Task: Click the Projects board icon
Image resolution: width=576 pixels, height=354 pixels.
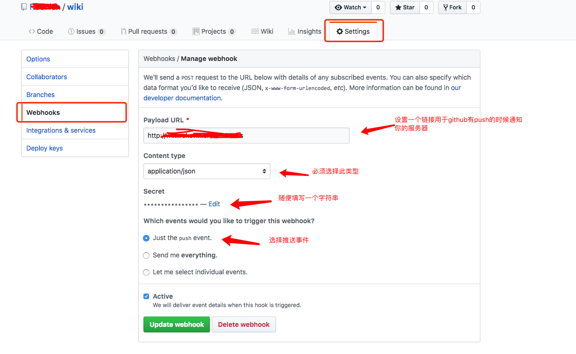Action: [x=196, y=31]
